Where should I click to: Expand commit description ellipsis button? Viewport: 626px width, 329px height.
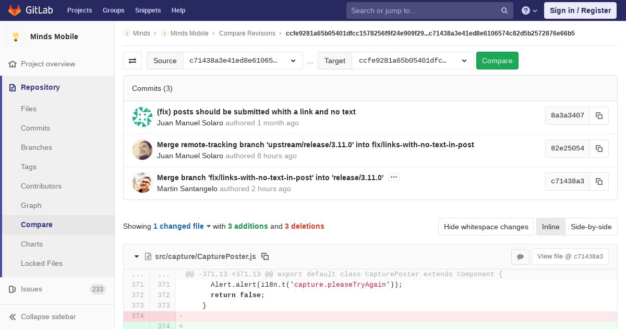pyautogui.click(x=394, y=178)
